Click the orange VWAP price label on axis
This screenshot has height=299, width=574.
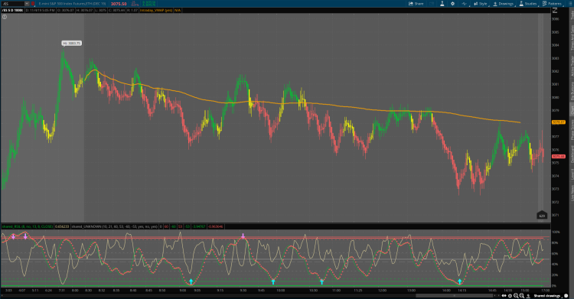pos(558,122)
